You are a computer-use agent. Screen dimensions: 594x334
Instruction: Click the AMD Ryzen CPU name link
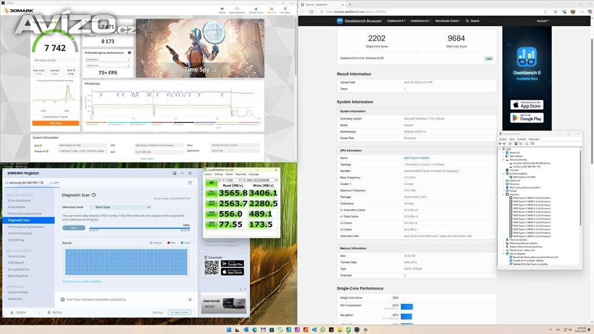point(416,158)
